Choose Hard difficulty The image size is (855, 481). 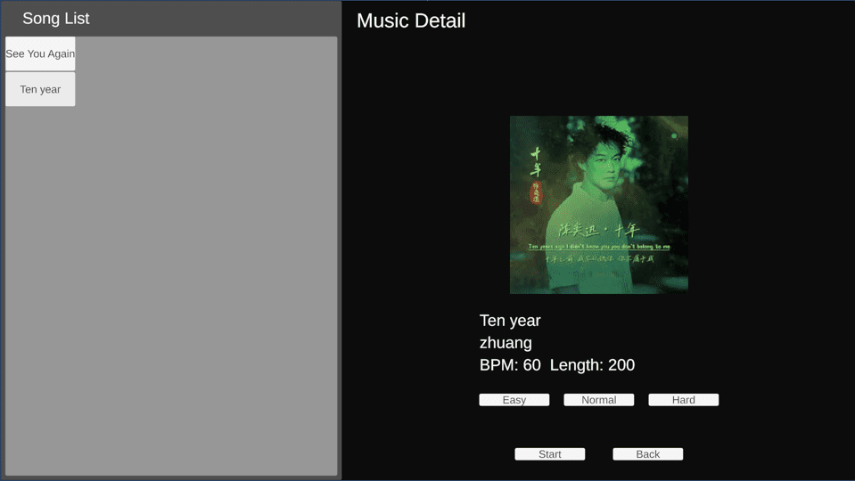click(x=684, y=400)
